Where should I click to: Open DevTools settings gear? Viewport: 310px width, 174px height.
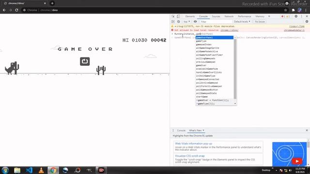pyautogui.click(x=296, y=16)
